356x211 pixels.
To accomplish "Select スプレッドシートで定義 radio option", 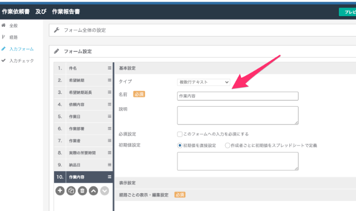I will 228,145.
